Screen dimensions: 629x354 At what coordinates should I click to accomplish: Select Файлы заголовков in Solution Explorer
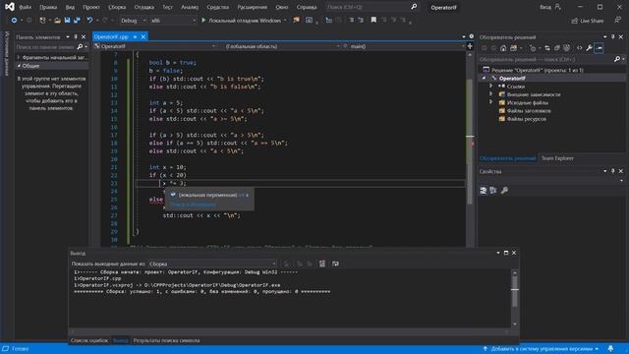529,111
